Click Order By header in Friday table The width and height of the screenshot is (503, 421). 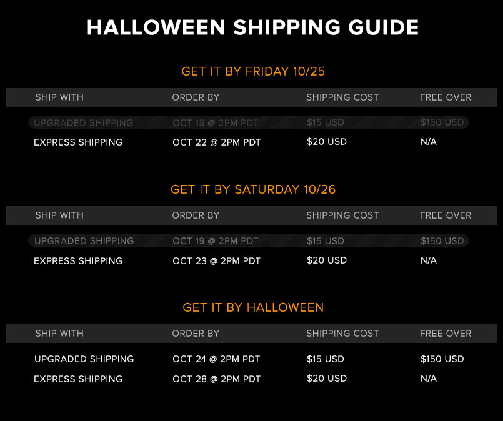(x=196, y=97)
